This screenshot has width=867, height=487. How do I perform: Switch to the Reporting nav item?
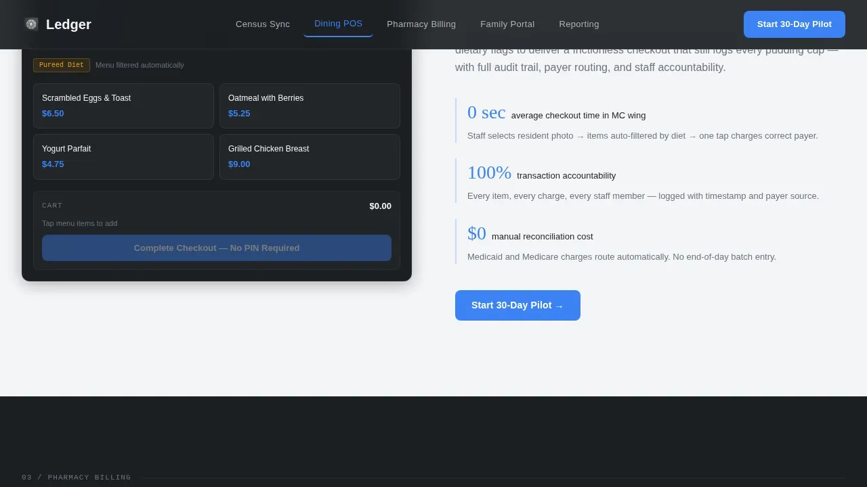pyautogui.click(x=579, y=24)
